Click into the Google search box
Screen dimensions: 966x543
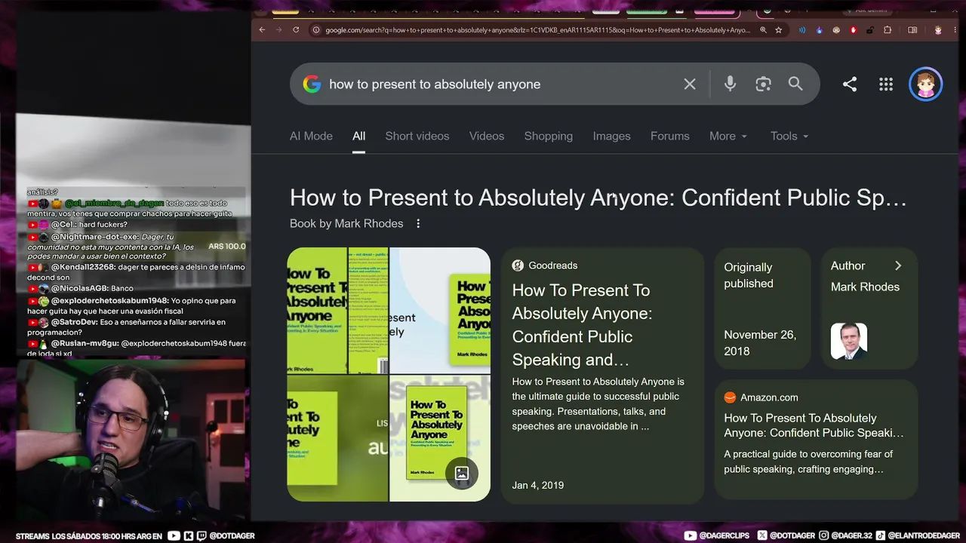coord(555,84)
